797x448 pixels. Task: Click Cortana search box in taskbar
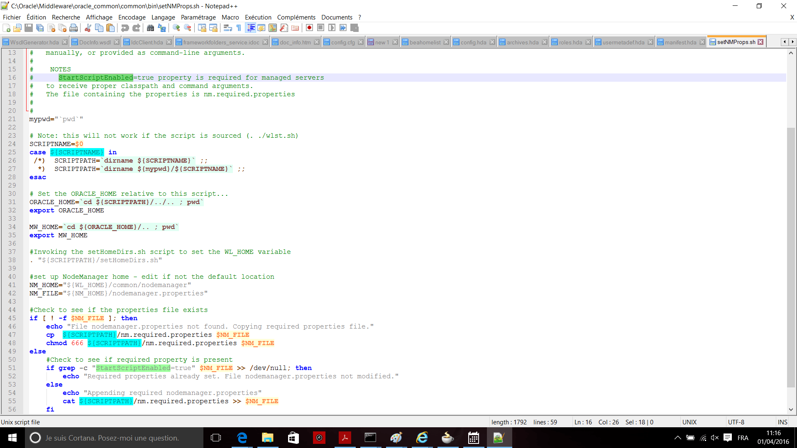[112, 438]
